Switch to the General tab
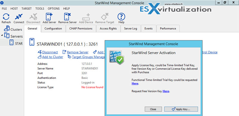This screenshot has height=116, width=239. point(33,29)
